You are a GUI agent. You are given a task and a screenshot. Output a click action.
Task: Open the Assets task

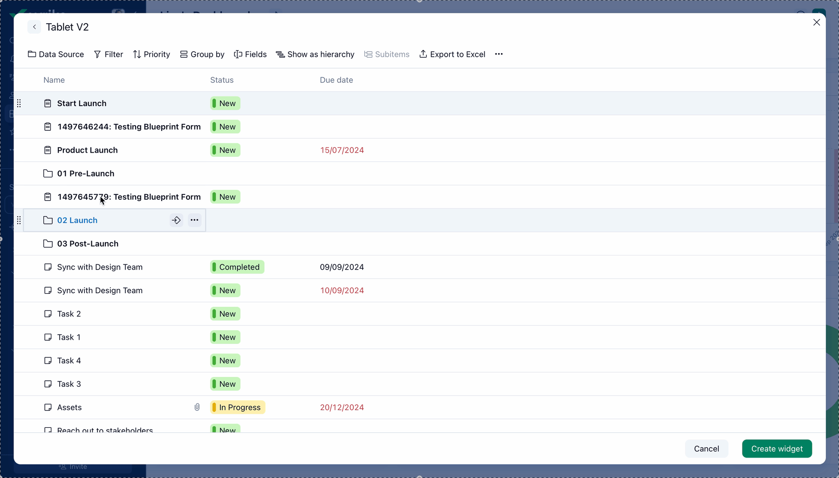click(69, 407)
